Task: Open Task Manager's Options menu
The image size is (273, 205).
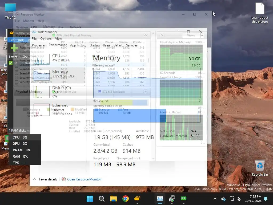Action: [x=46, y=38]
